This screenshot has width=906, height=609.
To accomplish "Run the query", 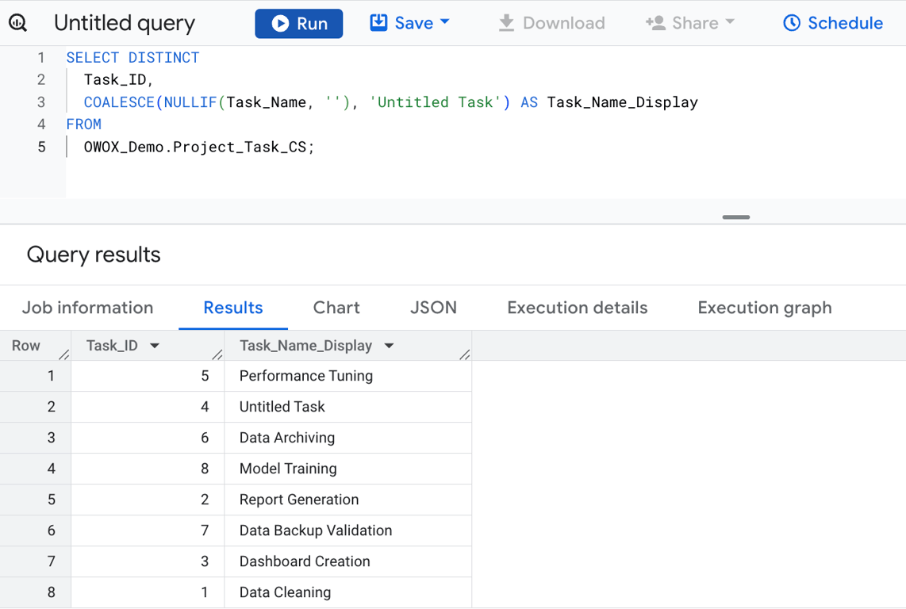I will pos(299,24).
